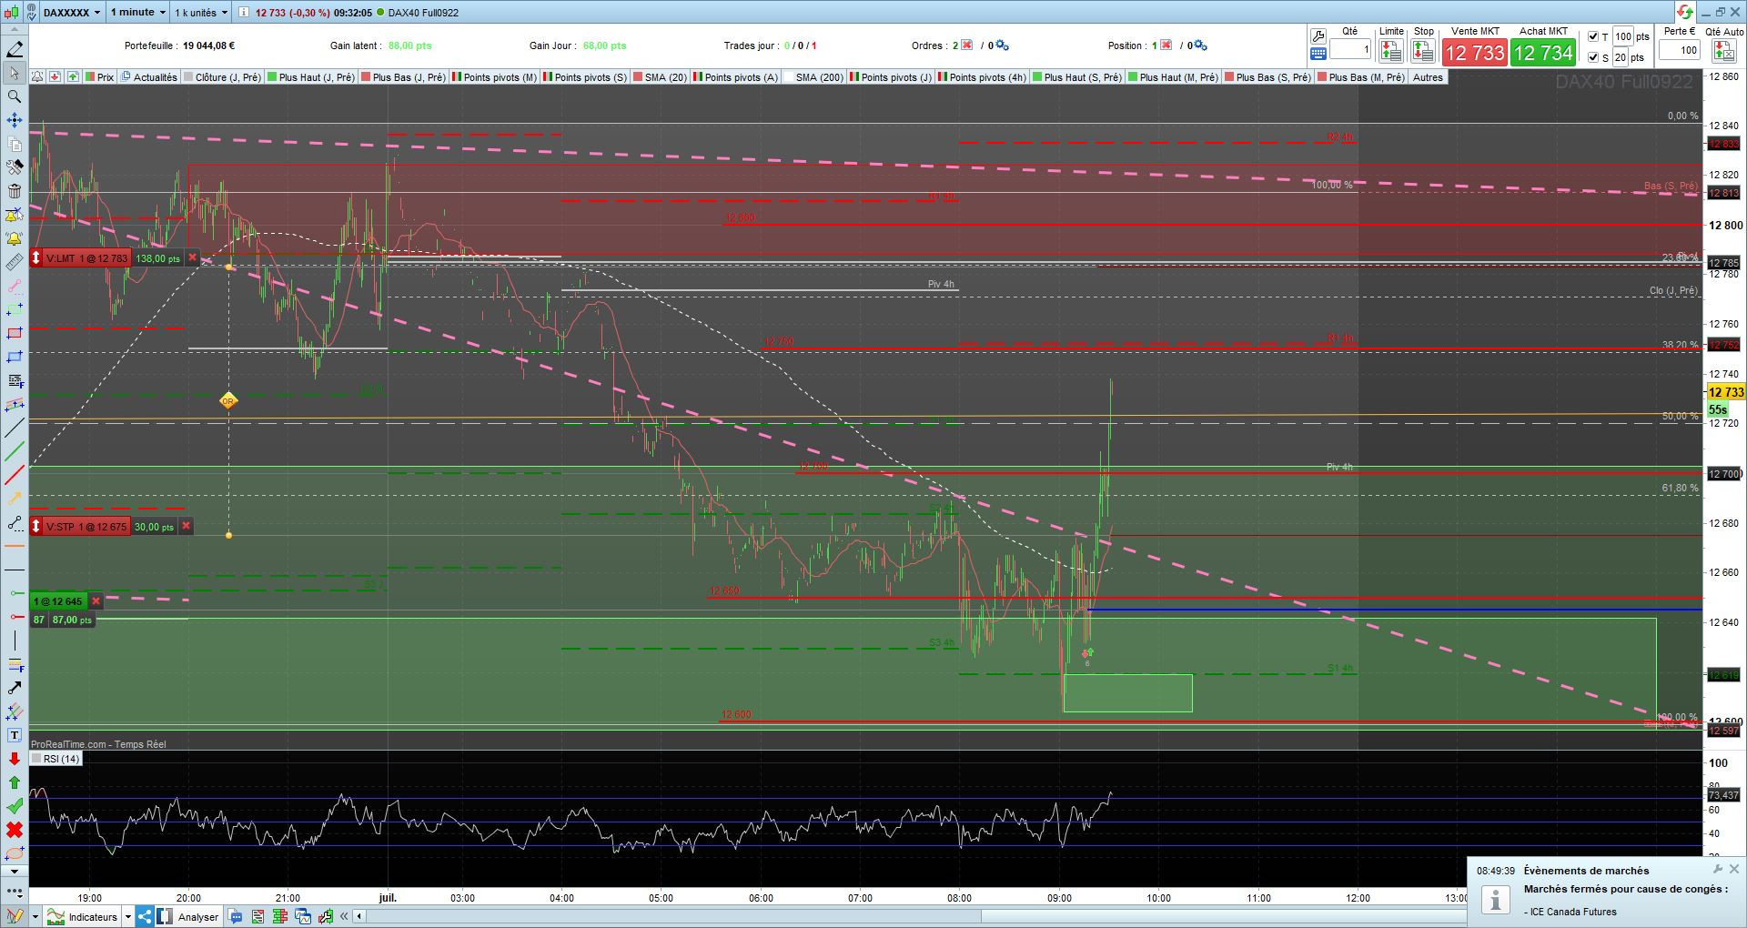1747x928 pixels.
Task: Expand more drawing tools with three dots
Action: click(15, 892)
